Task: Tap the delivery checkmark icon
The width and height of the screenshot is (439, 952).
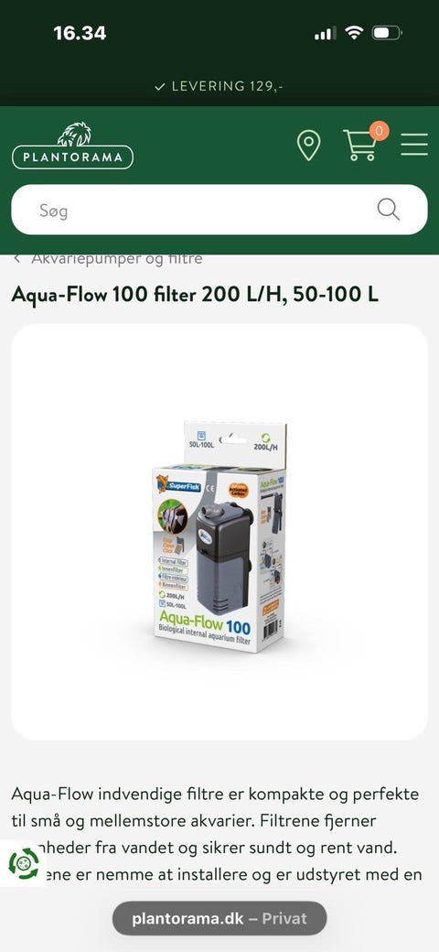Action: point(160,87)
